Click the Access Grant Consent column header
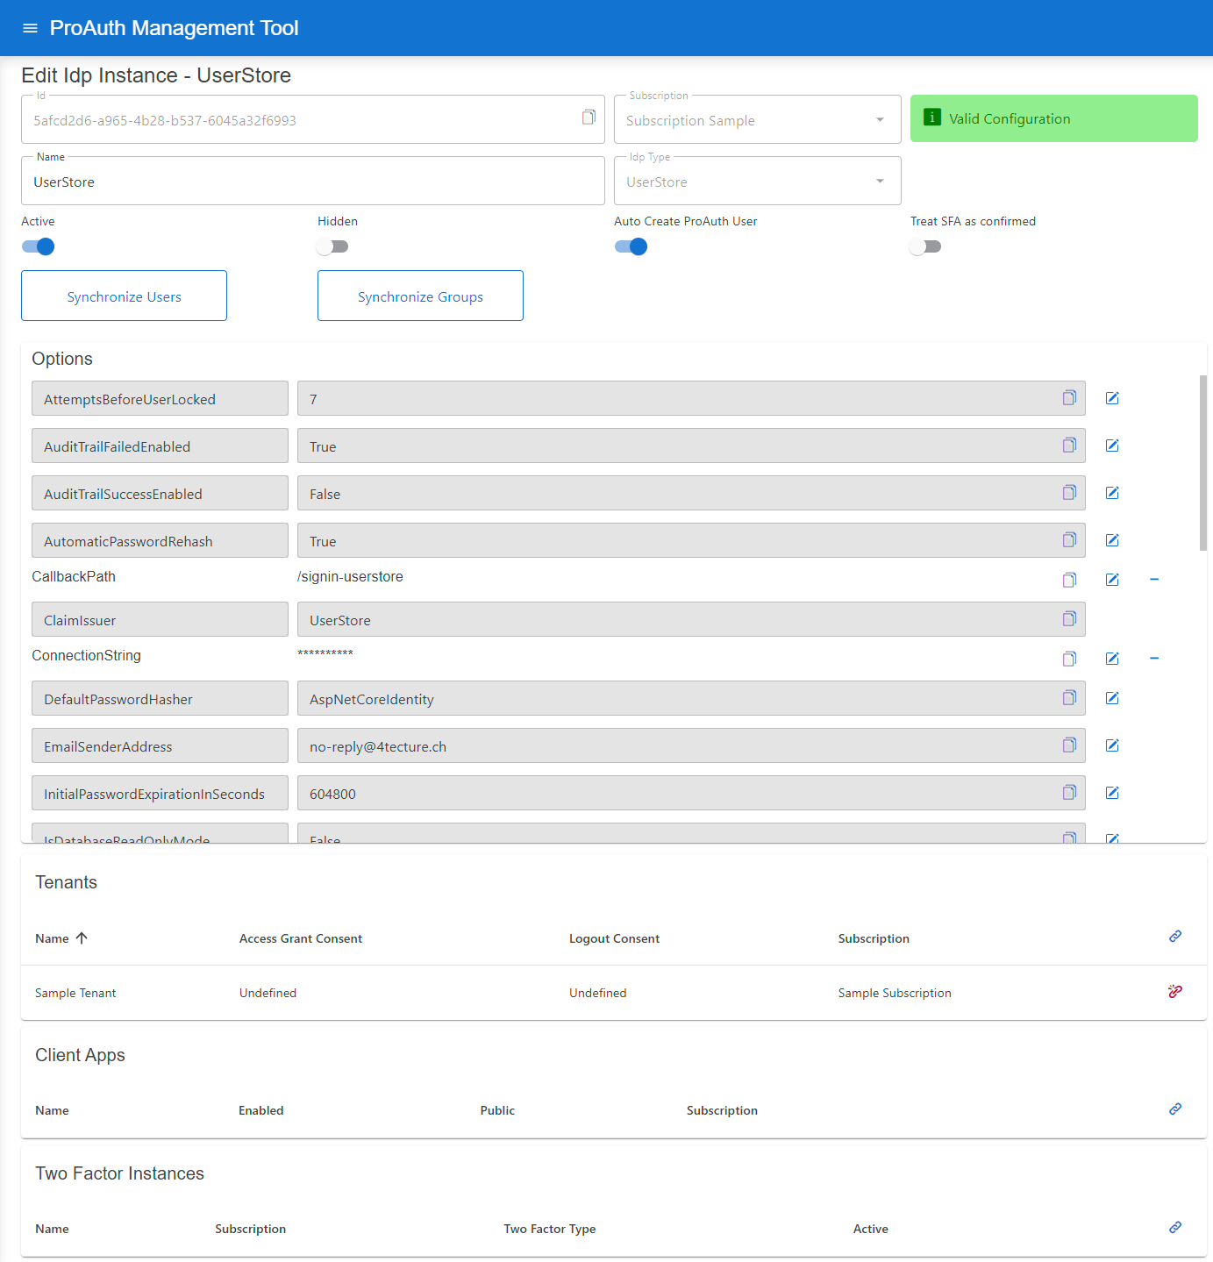Screen dimensions: 1213x1262 [301, 938]
